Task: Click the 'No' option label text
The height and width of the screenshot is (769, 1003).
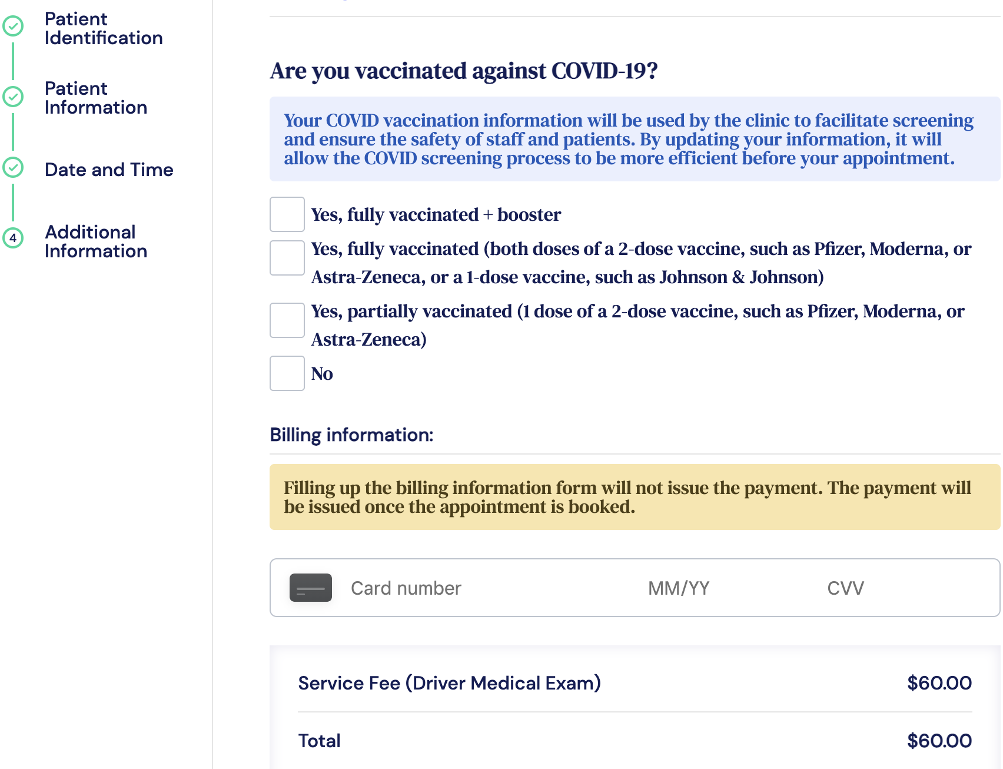Action: [x=322, y=374]
